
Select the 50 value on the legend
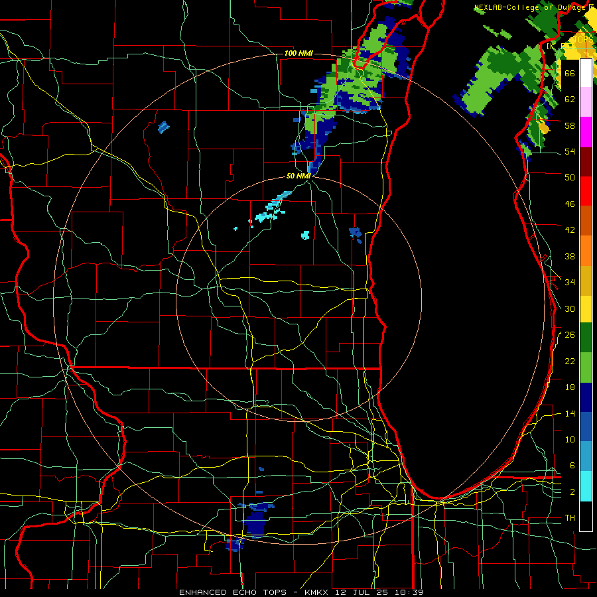coord(570,177)
